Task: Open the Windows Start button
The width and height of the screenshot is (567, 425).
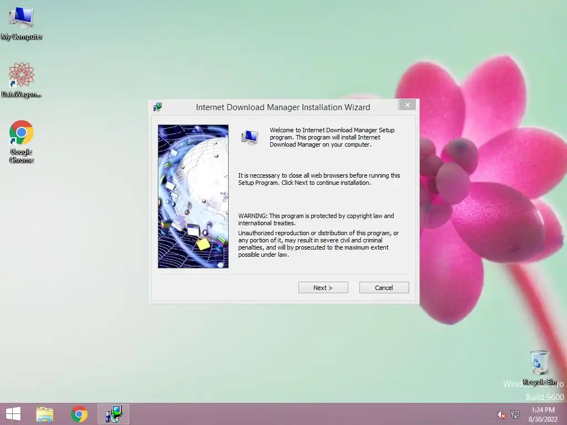Action: [x=13, y=414]
